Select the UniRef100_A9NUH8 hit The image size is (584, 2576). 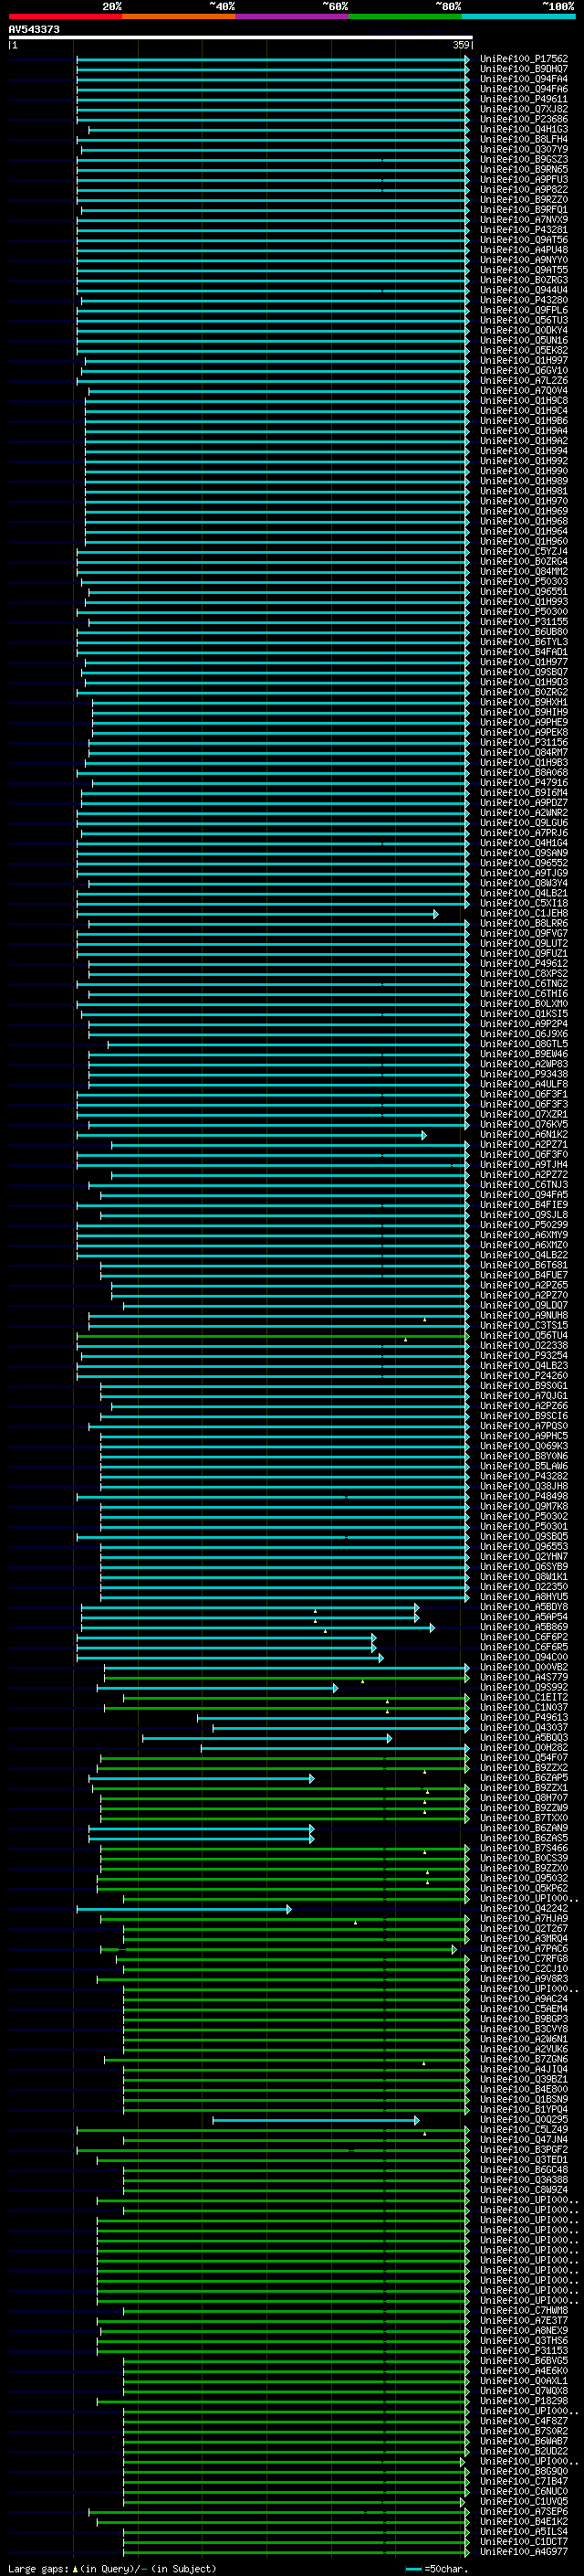coord(523,1316)
